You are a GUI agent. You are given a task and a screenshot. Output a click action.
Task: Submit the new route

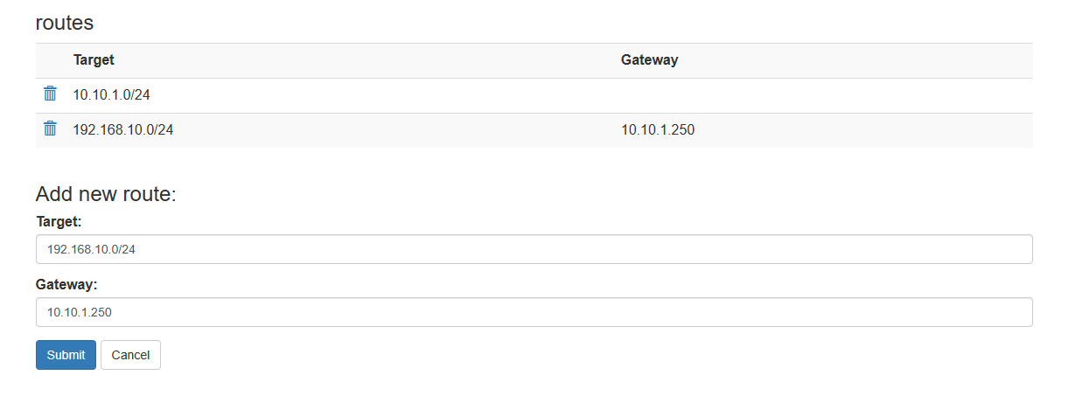click(x=66, y=355)
